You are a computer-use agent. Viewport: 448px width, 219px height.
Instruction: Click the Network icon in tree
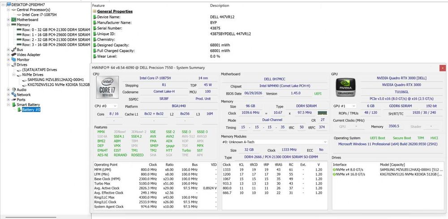[13, 94]
